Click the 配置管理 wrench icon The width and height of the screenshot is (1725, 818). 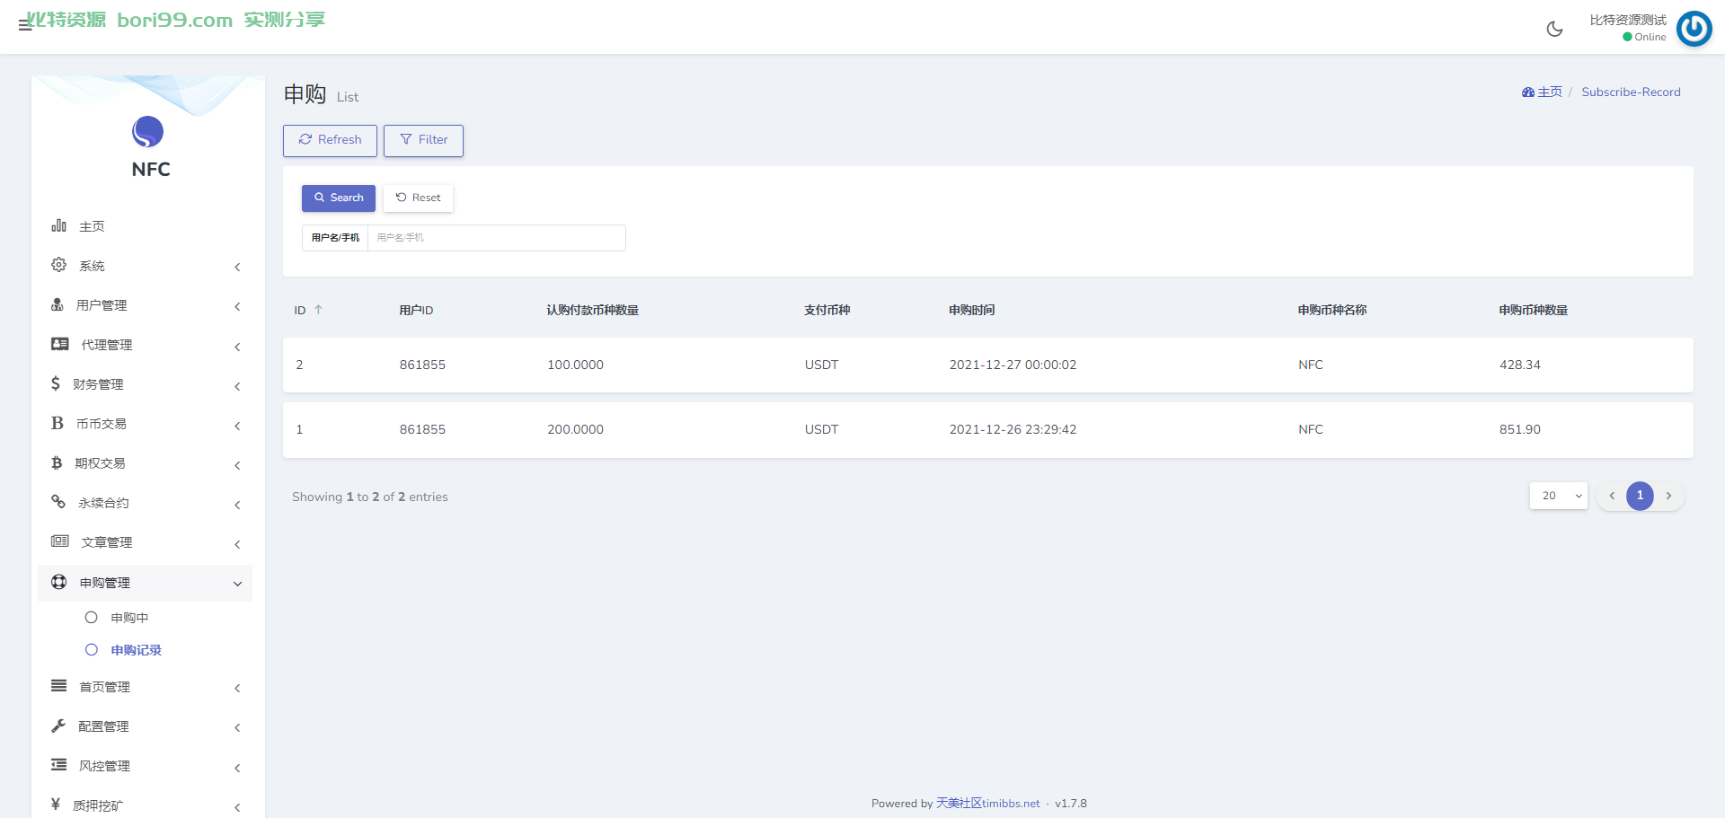[58, 726]
